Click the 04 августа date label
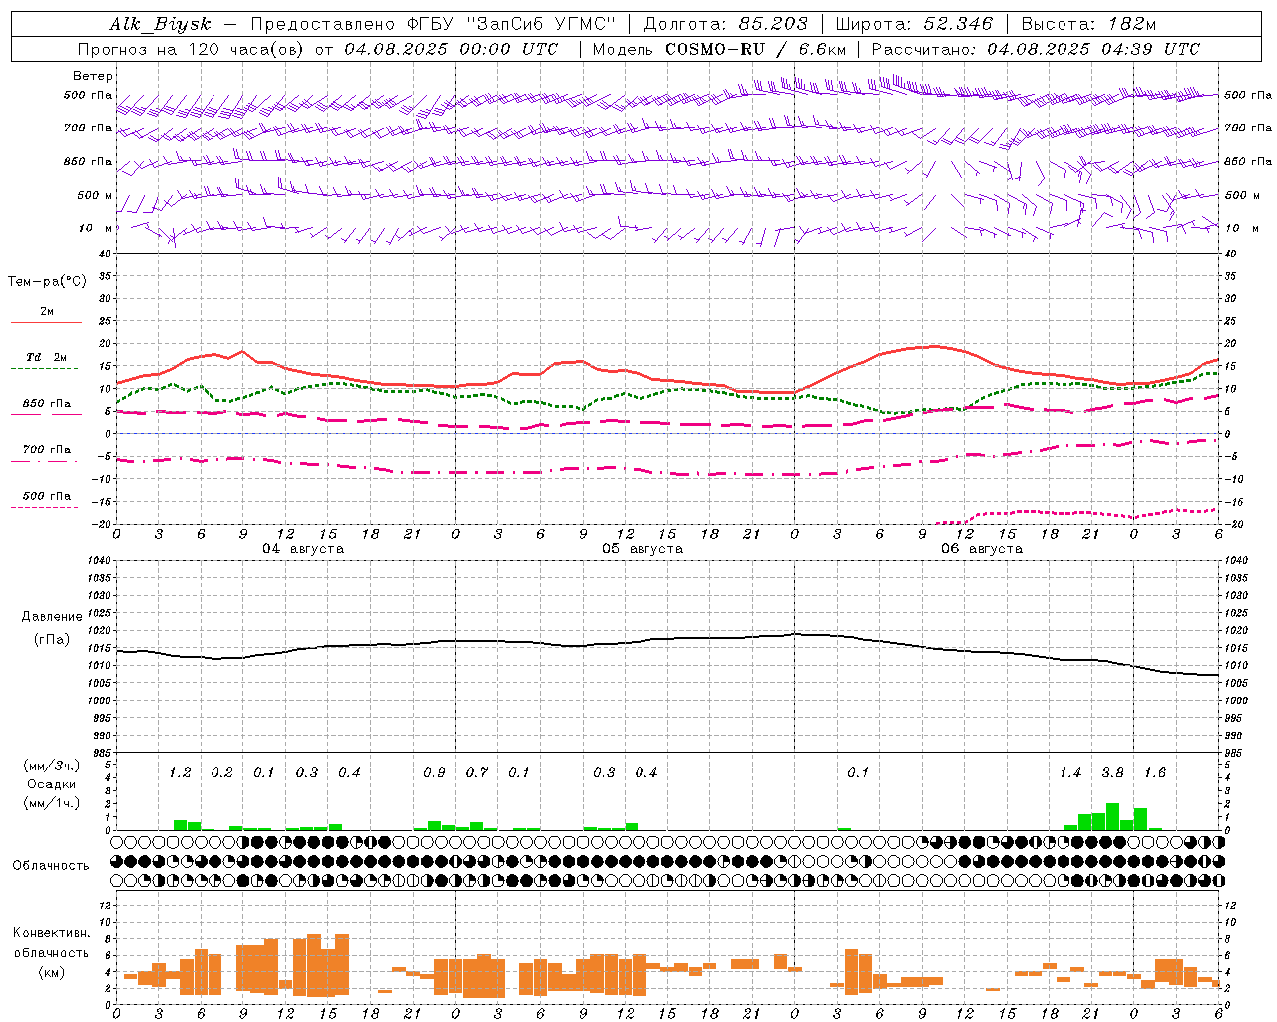1277x1022 pixels. 303,549
